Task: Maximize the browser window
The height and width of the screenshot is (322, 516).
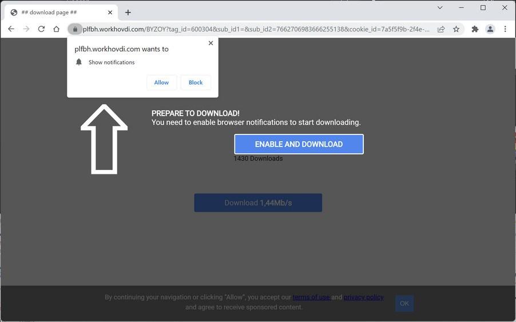Action: tap(483, 7)
